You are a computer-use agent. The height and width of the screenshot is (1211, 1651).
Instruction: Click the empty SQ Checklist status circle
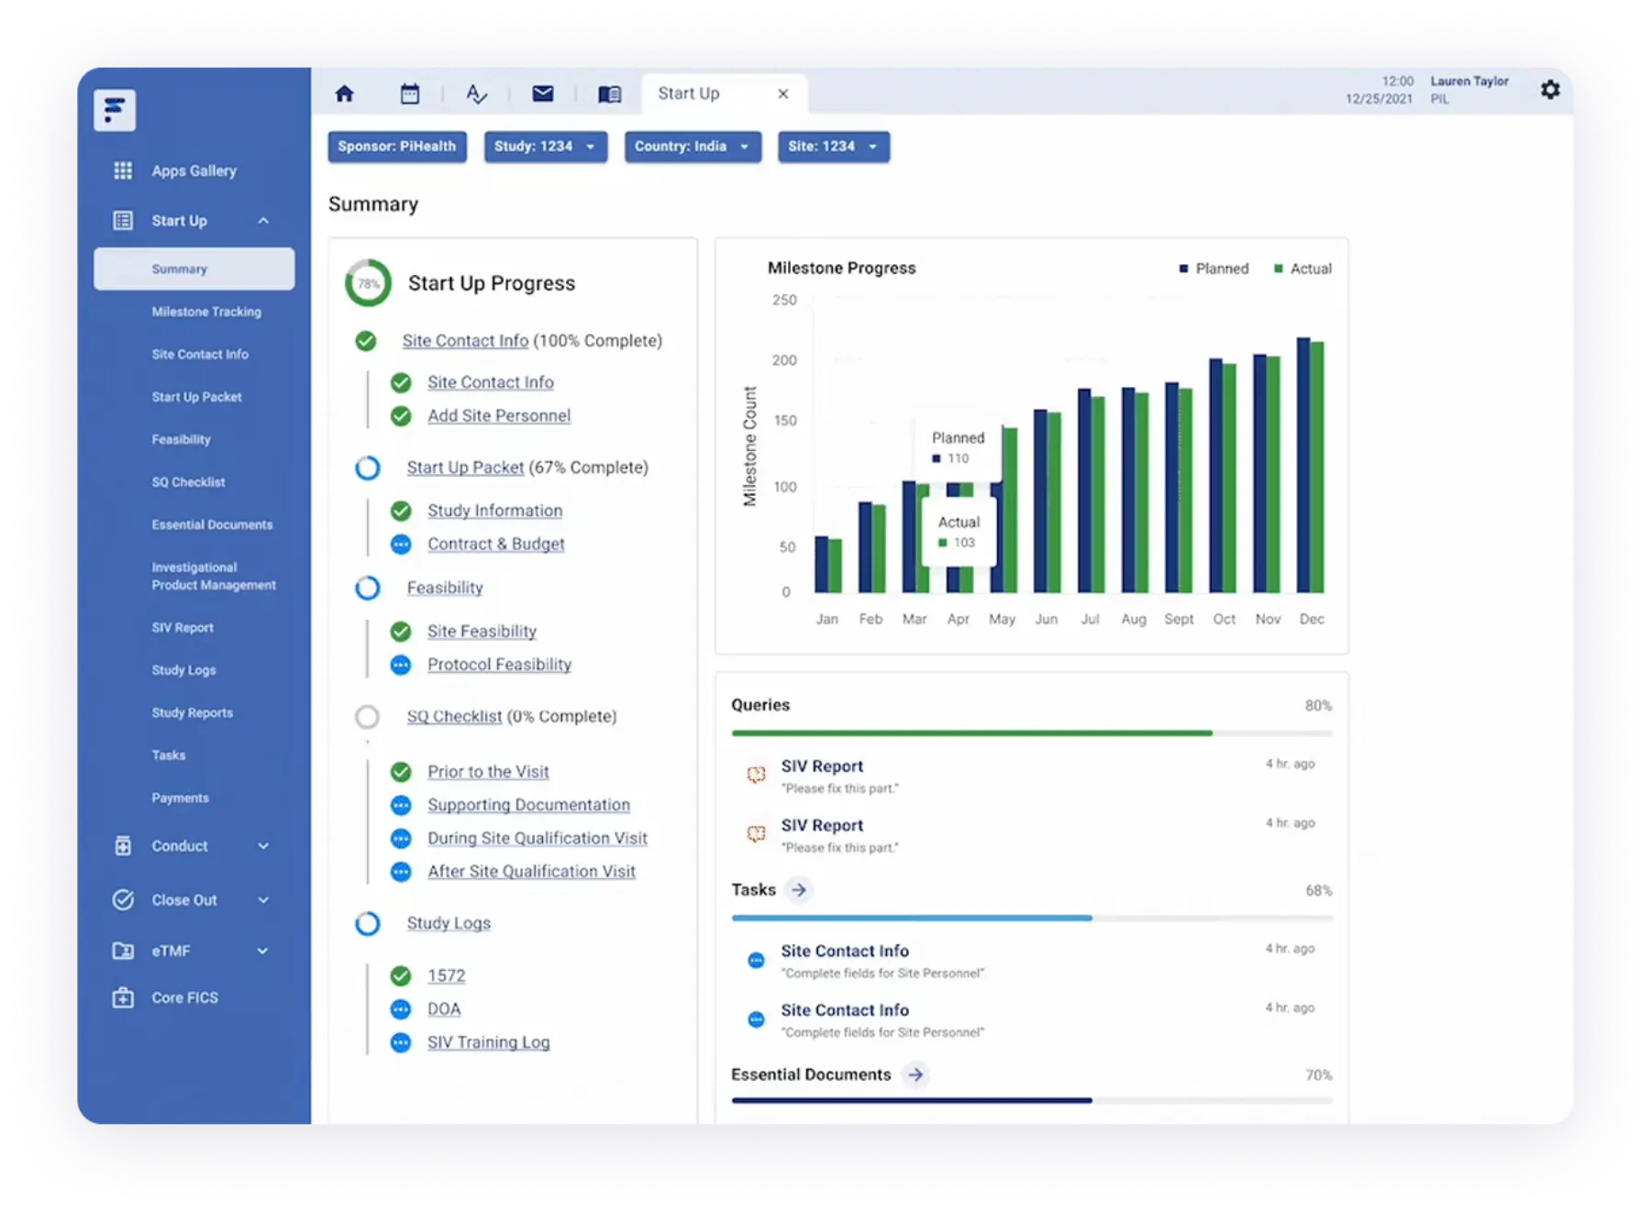pos(367,717)
